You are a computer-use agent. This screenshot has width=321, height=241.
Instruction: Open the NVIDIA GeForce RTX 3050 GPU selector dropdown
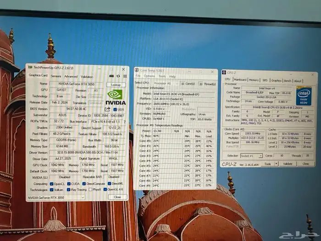pyautogui.click(x=56, y=197)
